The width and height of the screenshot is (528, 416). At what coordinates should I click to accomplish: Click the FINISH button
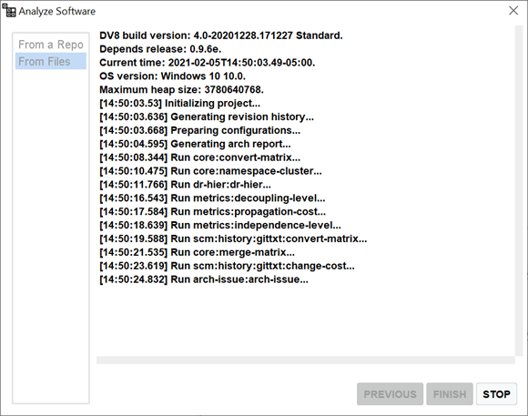[450, 394]
